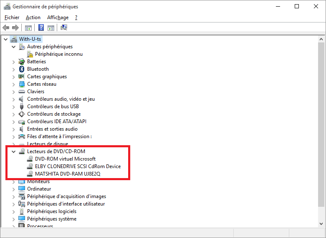Collapse the Autres périphériques node
The width and height of the screenshot is (326, 238).
pos(14,47)
